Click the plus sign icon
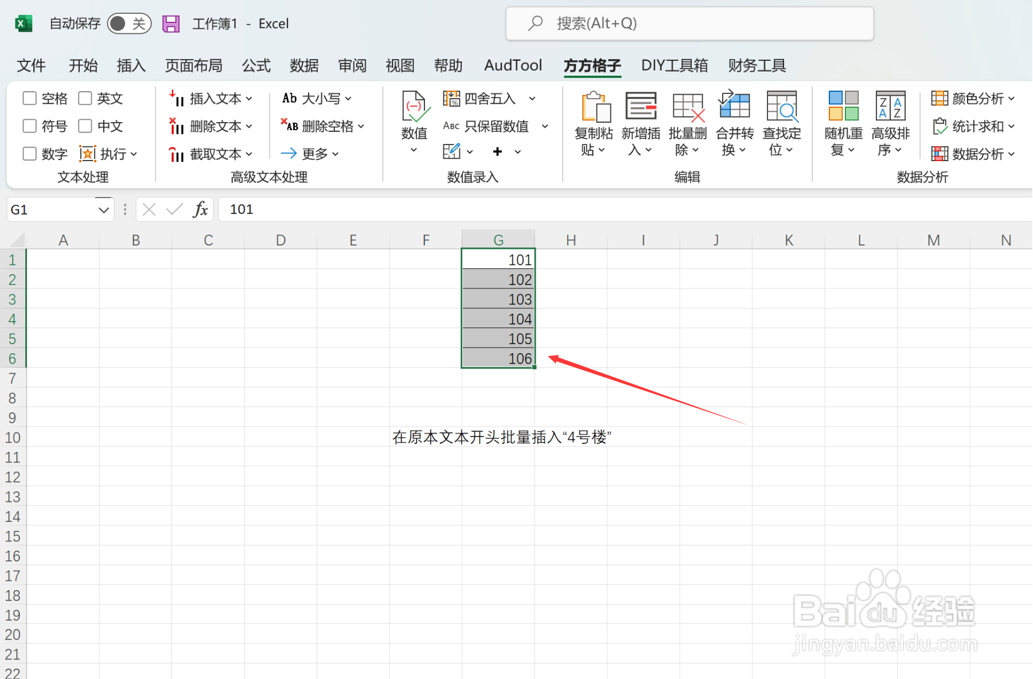Image resolution: width=1033 pixels, height=679 pixels. (x=497, y=151)
